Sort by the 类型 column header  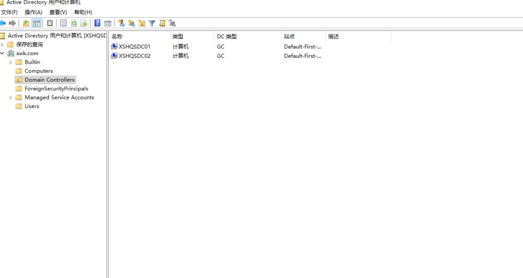(x=192, y=36)
